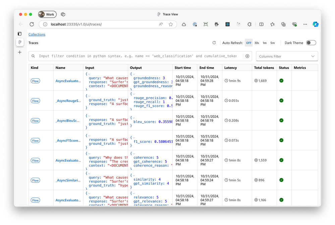Open the Columns Filter dropdown
This screenshot has width=335, height=225.
pyautogui.click(x=287, y=56)
